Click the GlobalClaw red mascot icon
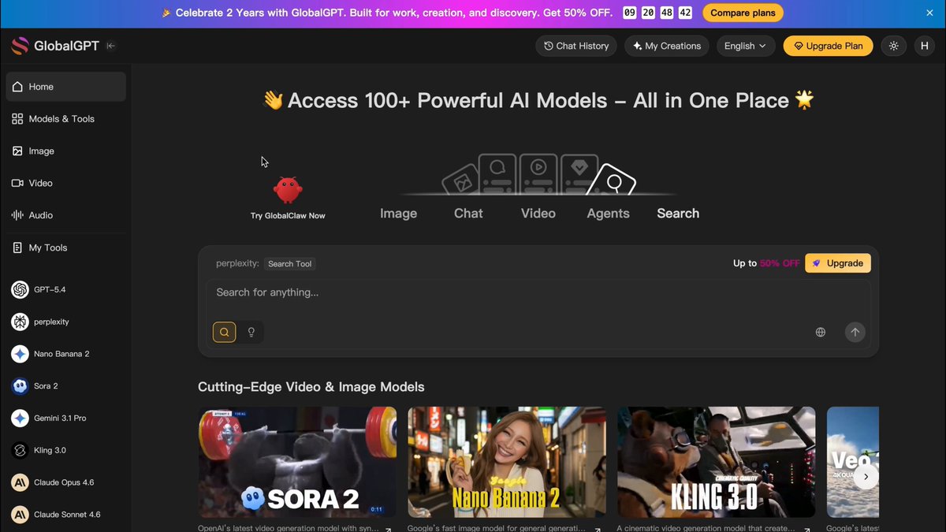Viewport: 946px width, 532px height. click(288, 189)
